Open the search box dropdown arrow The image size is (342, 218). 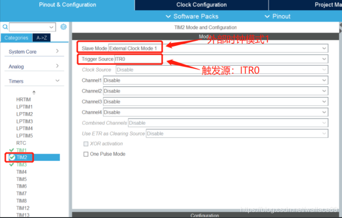pos(51,27)
